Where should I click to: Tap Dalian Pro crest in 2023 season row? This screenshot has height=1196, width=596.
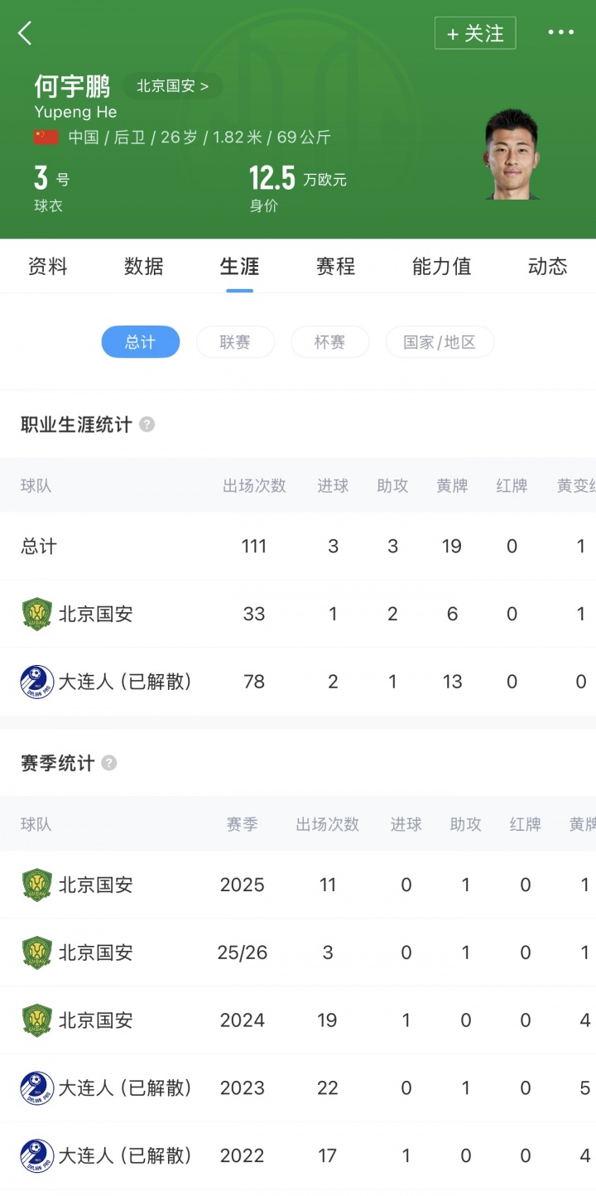coord(37,1088)
